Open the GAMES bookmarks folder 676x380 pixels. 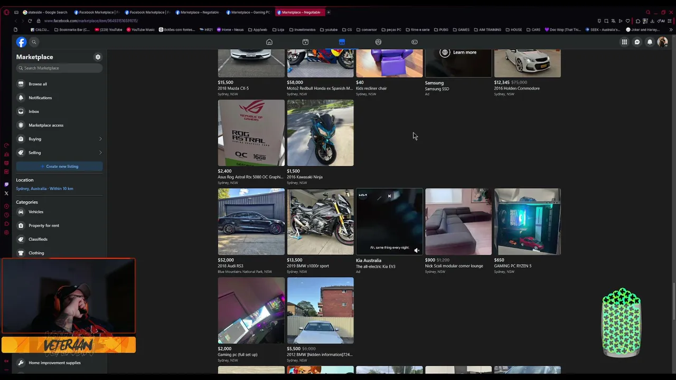[x=461, y=30]
